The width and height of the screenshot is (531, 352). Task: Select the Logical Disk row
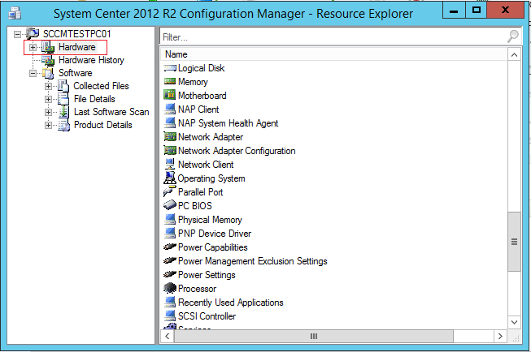click(x=334, y=68)
